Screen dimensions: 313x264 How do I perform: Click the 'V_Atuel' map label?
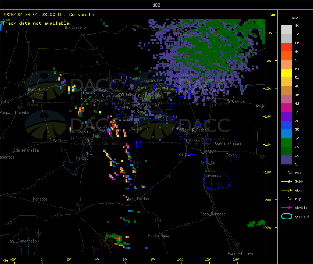[x=179, y=128]
